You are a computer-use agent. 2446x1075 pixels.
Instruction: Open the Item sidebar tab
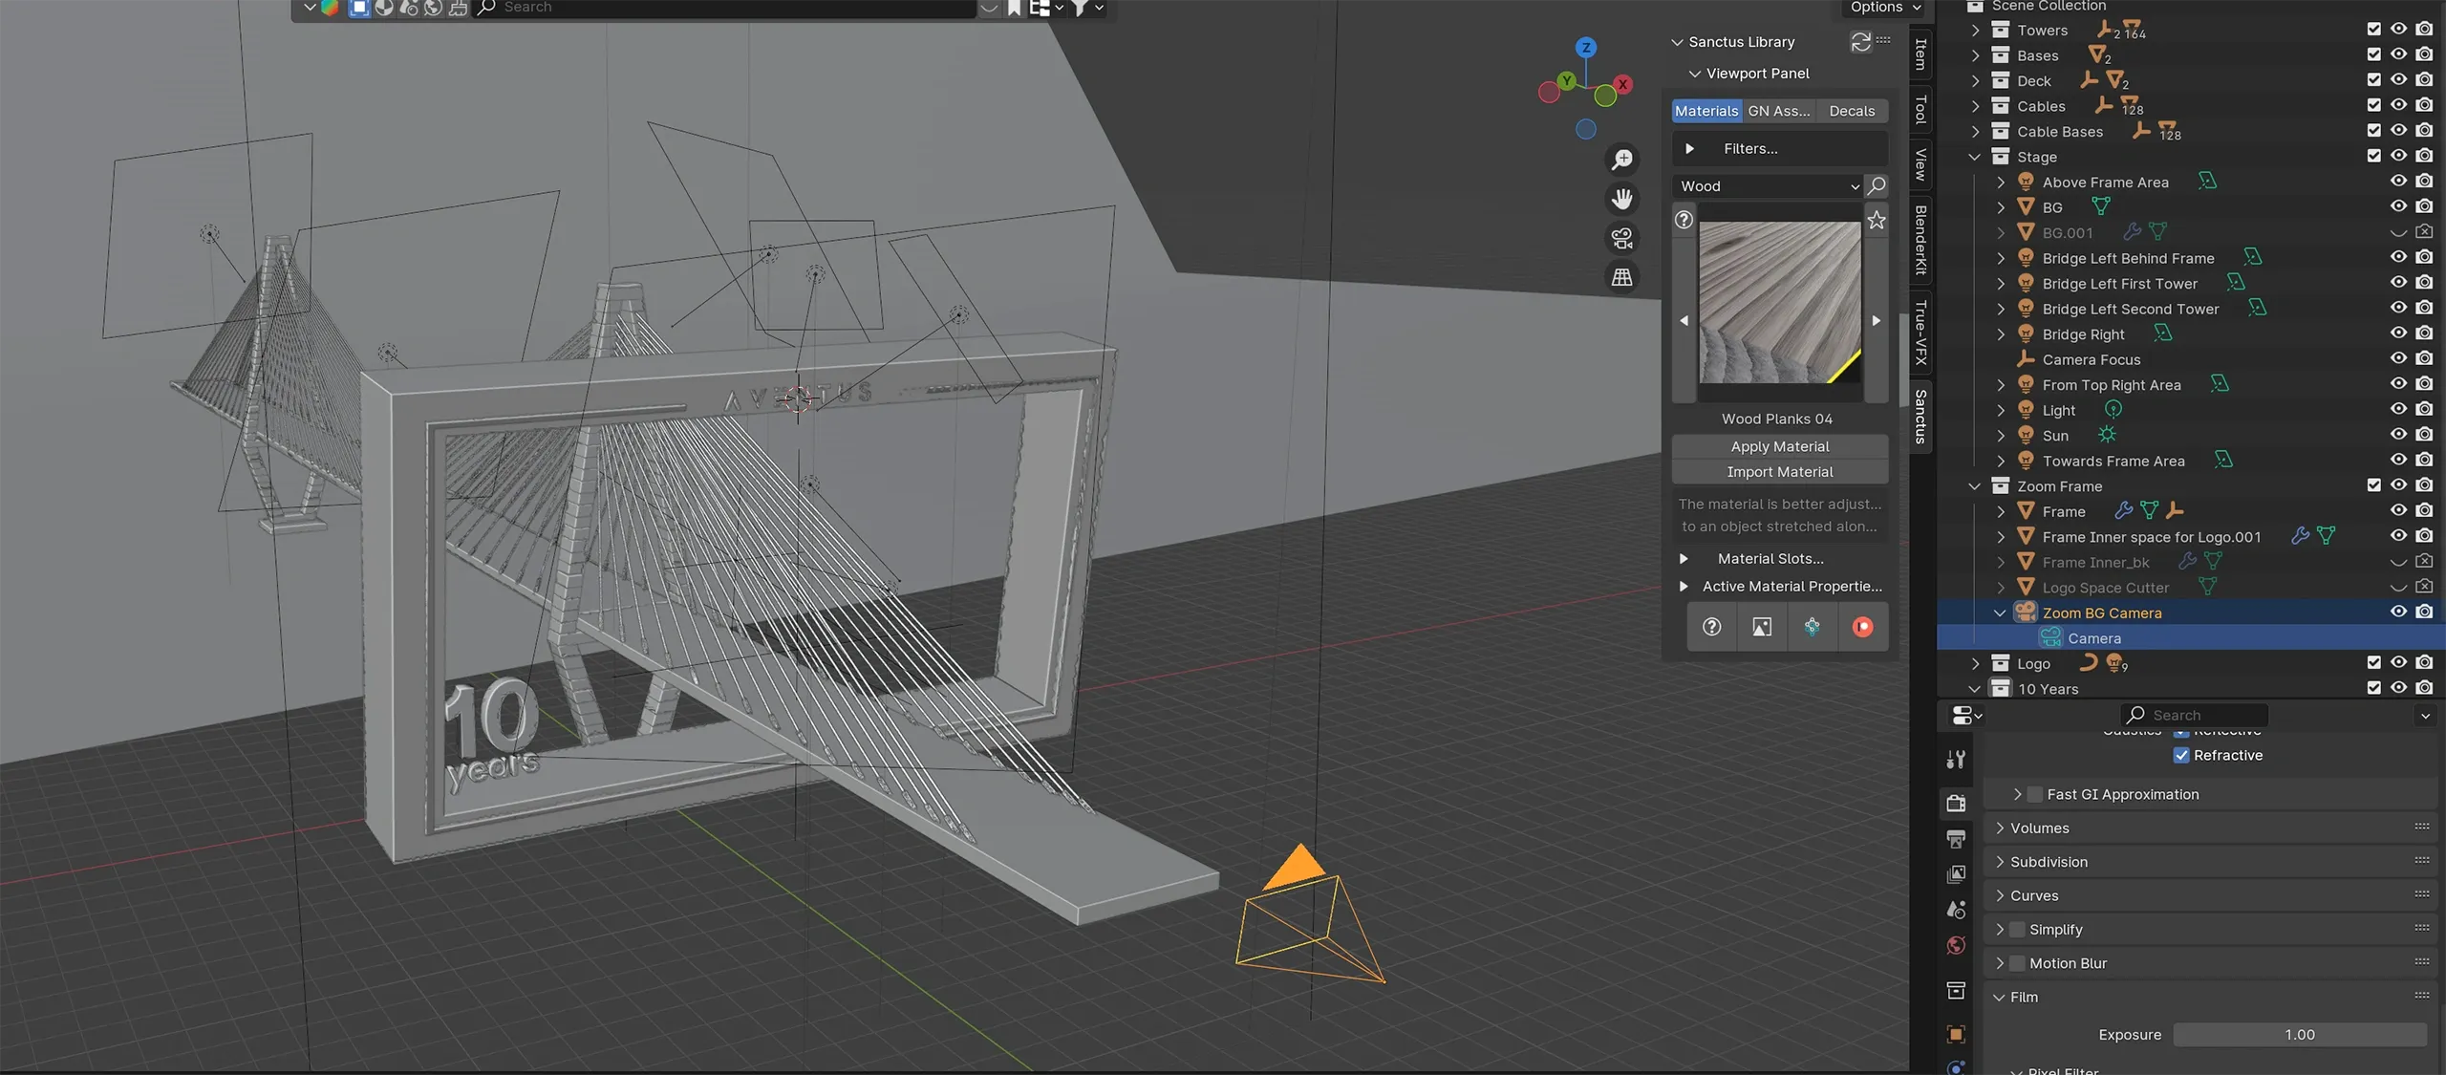tap(1920, 54)
